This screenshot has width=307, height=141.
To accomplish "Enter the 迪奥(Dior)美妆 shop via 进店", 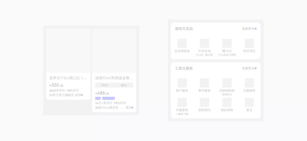I will (x=129, y=107).
